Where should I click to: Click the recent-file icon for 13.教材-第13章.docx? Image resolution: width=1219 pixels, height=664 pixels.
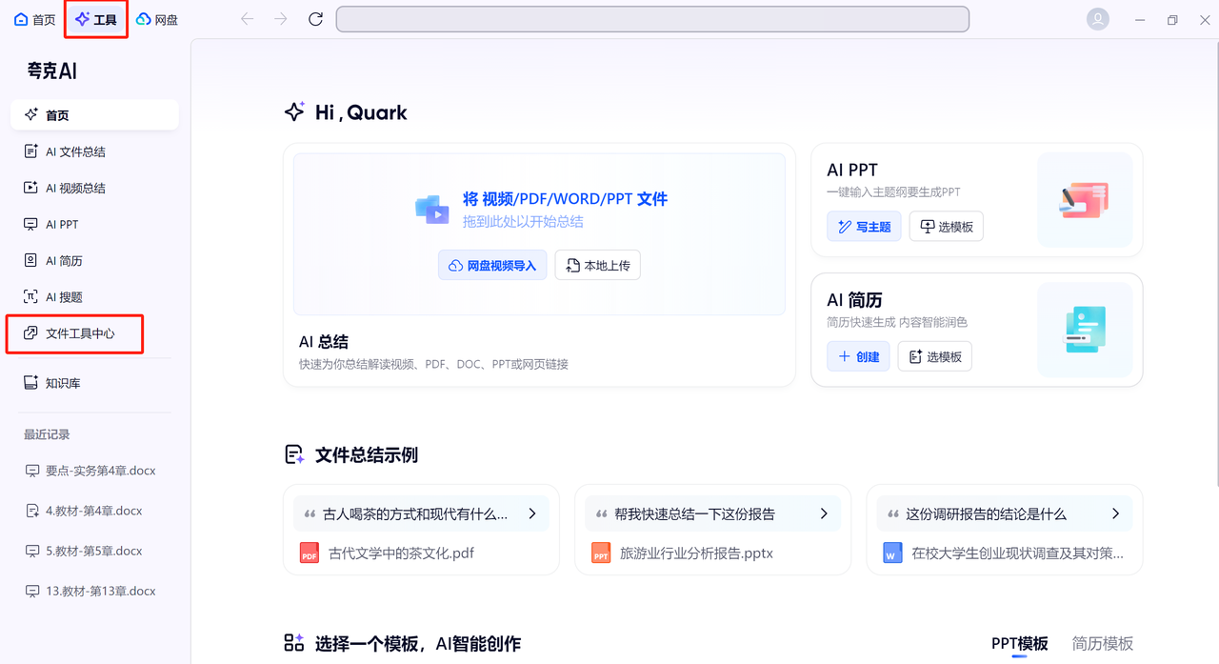tap(32, 591)
